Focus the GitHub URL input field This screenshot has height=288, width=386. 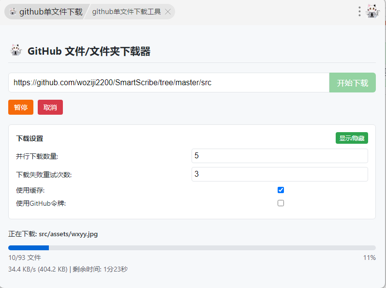click(x=169, y=83)
